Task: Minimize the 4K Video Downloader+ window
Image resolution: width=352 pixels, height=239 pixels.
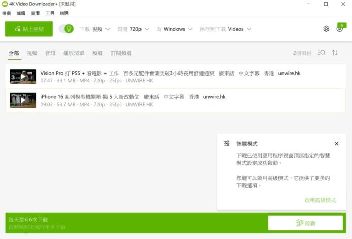Action: [x=309, y=4]
